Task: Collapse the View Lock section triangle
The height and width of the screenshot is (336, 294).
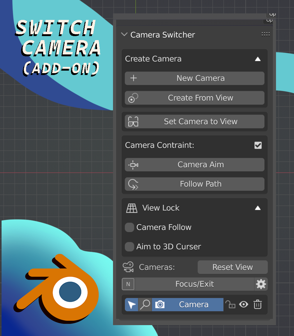Action: point(258,208)
